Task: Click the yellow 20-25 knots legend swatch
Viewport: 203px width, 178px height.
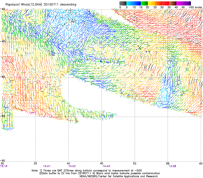Action: (x=151, y=3)
